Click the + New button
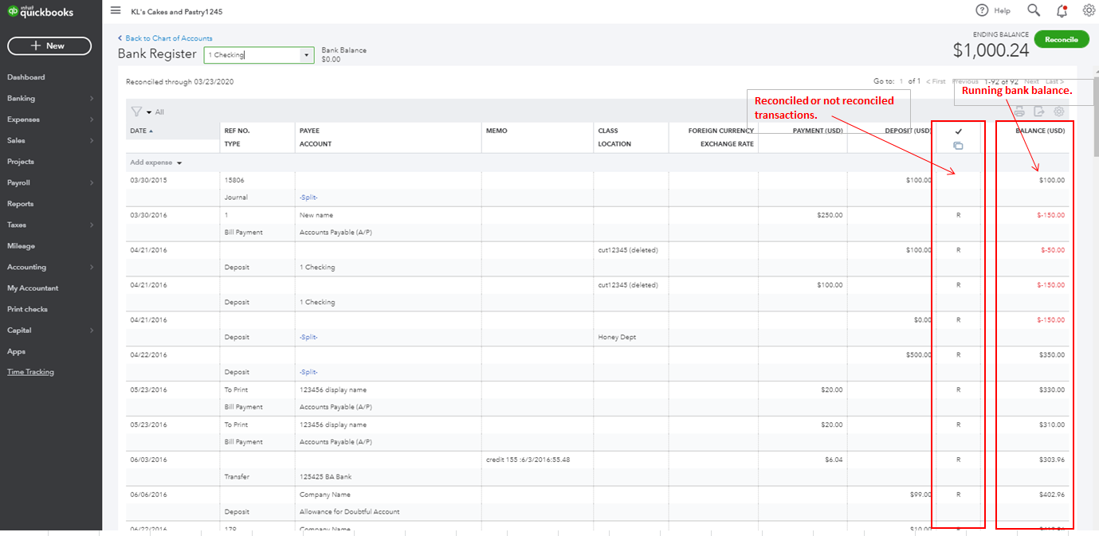 point(48,46)
